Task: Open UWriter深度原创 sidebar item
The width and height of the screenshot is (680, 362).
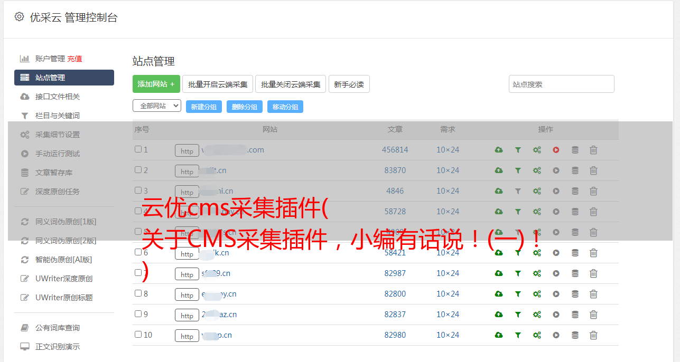Action: click(x=64, y=279)
